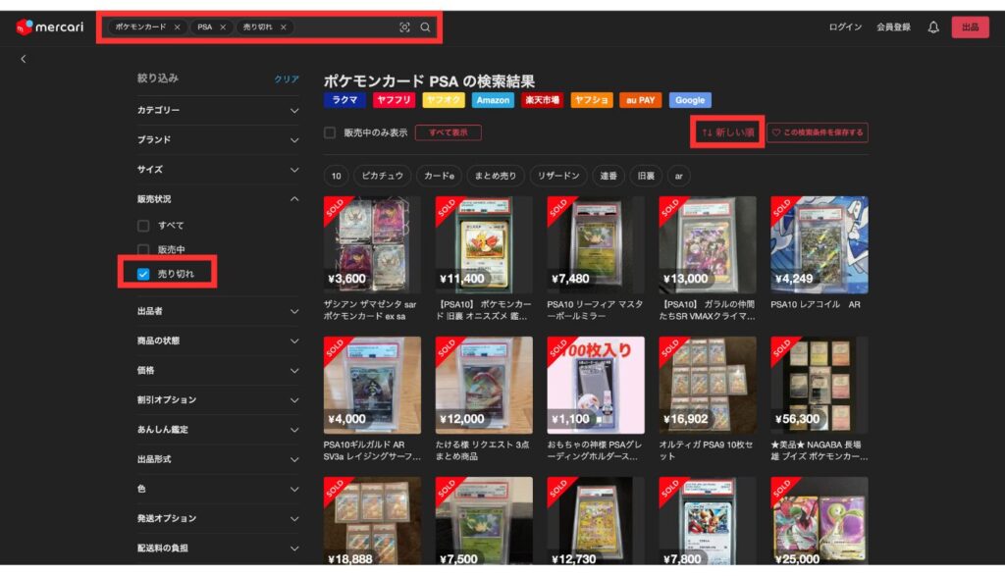Open the 楽天市場 site badge
The height and width of the screenshot is (576, 1005).
pos(542,100)
